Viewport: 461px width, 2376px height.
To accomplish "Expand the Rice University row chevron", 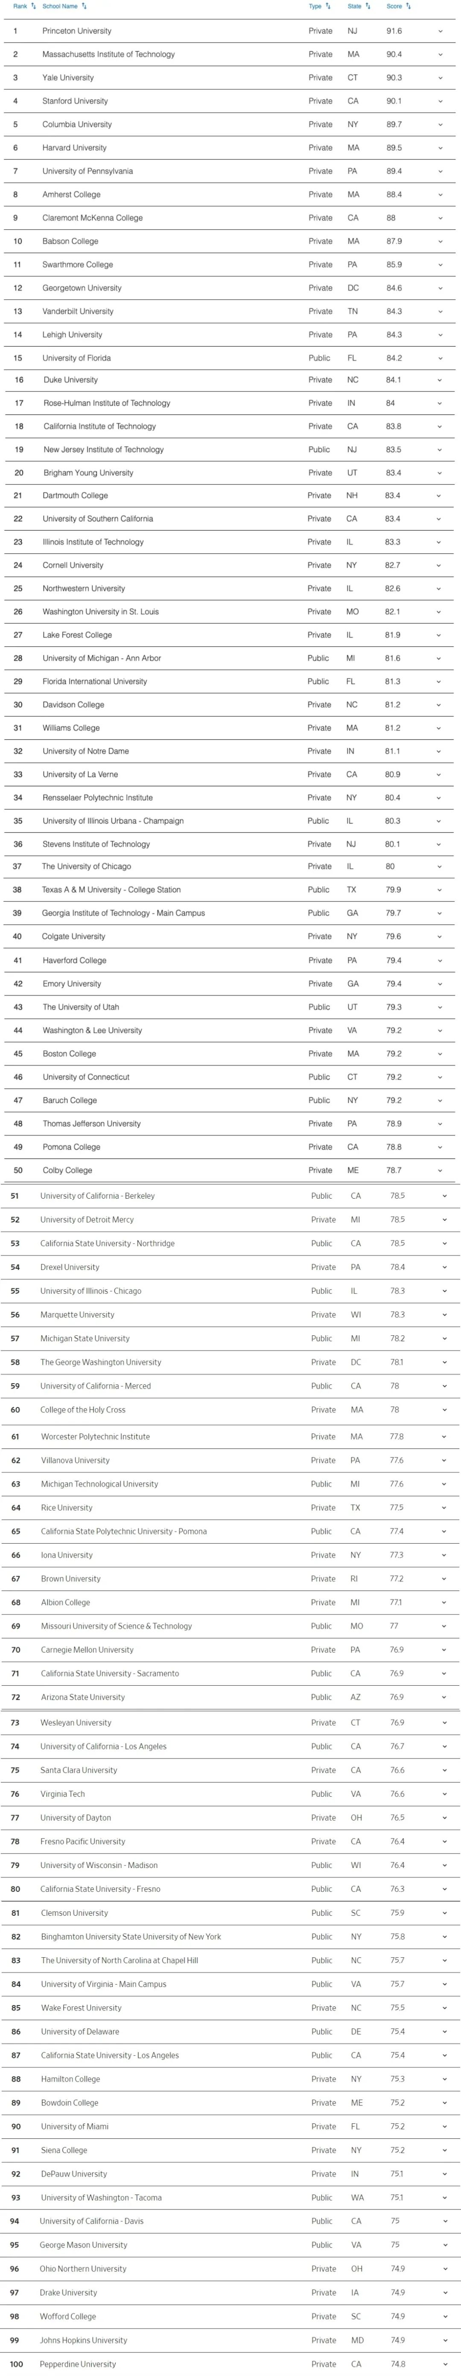I will point(443,1508).
